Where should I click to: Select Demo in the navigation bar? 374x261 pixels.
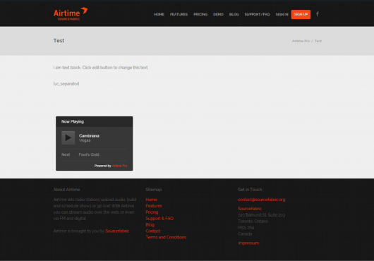(x=218, y=14)
